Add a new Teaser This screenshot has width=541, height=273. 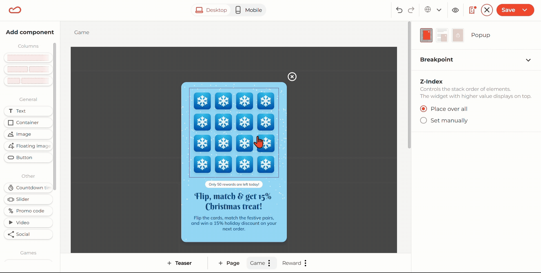[x=179, y=263]
